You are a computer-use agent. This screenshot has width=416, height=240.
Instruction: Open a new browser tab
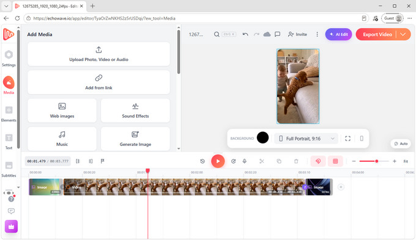click(92, 6)
